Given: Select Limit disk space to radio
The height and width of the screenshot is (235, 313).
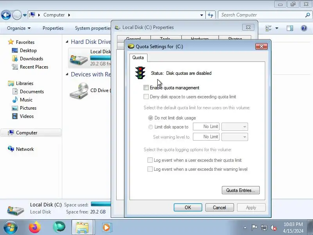Looking at the screenshot, I should [x=151, y=127].
